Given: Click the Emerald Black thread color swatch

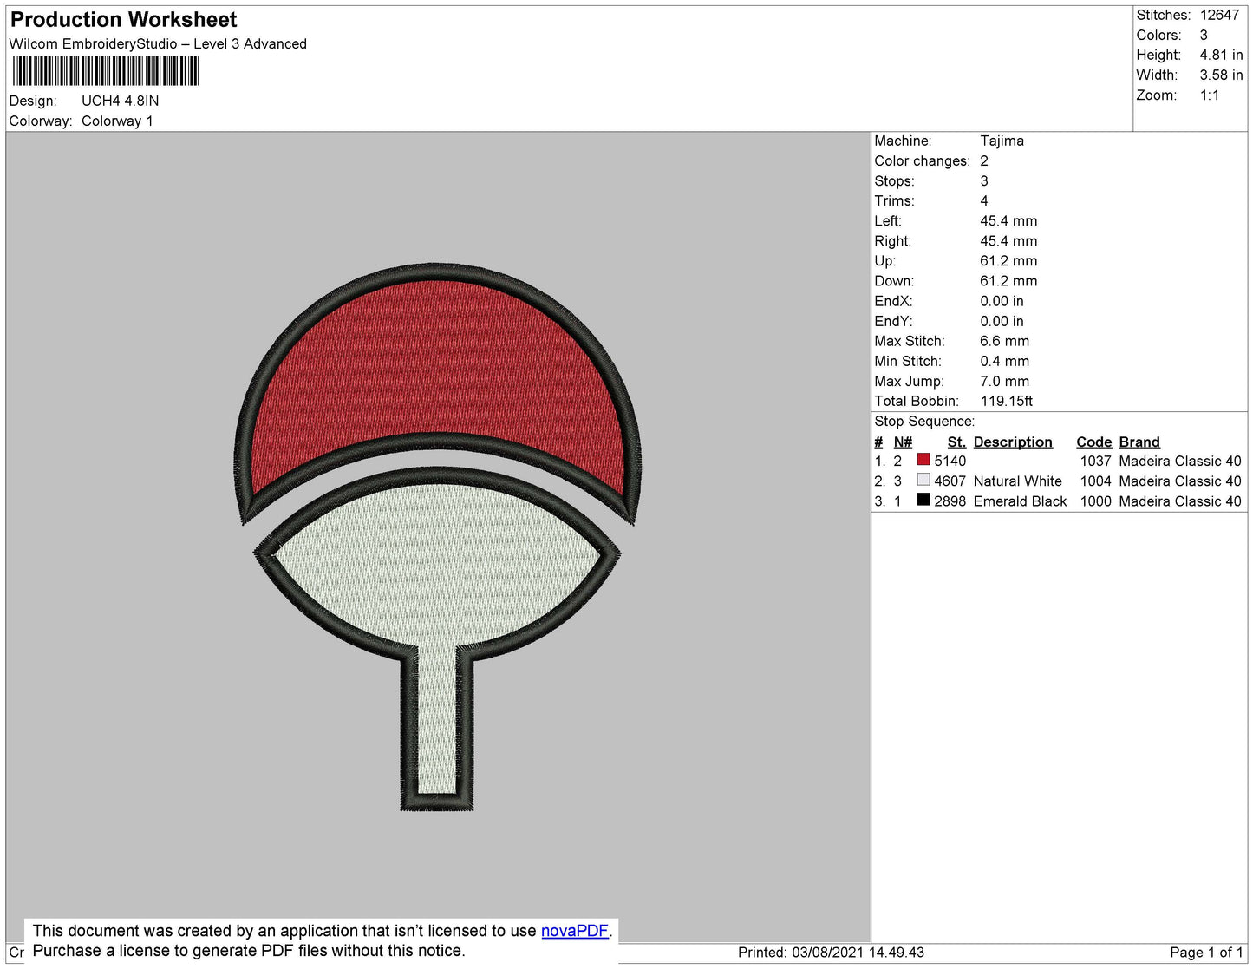Looking at the screenshot, I should coord(923,500).
